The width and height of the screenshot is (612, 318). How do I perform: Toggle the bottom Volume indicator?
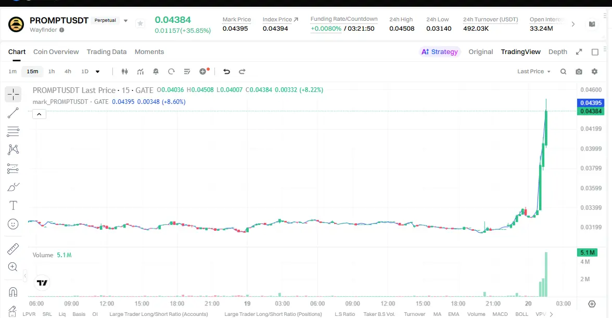[476, 314]
